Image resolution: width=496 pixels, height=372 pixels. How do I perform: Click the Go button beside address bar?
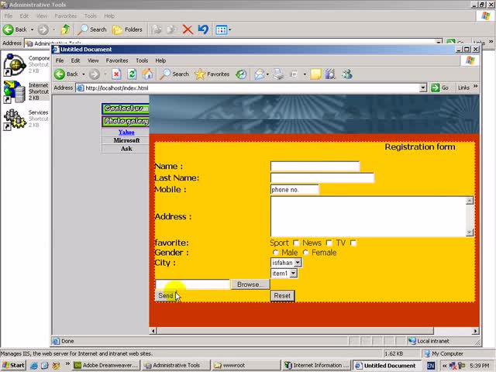(x=440, y=88)
